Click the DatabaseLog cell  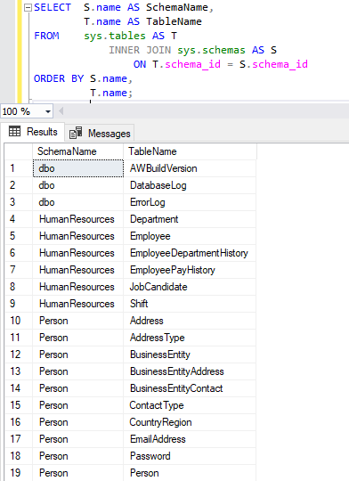click(x=190, y=185)
